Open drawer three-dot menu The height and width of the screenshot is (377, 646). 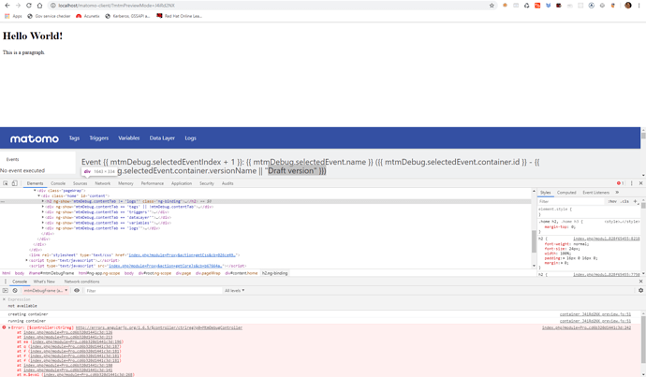click(6, 282)
